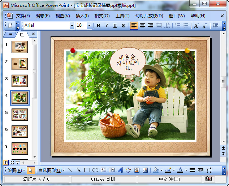The image size is (229, 186).
Task: Select slide 7 thumbnail
Action: pos(20,149)
